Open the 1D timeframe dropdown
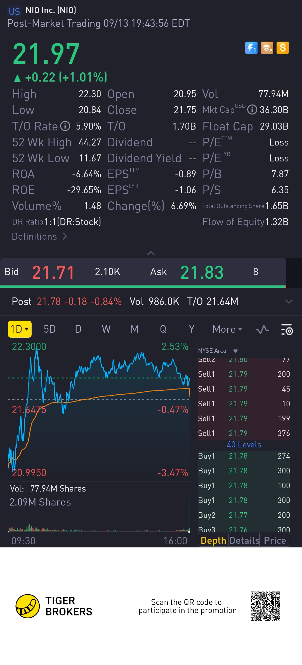302x665 pixels. (20, 329)
